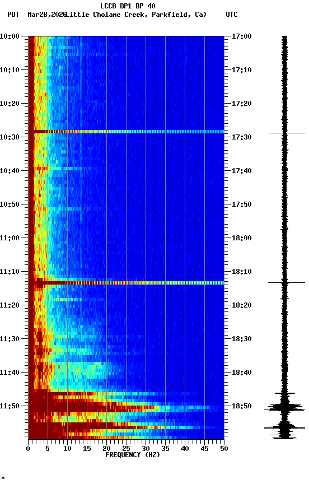Click the 10:20 PDT time label
The height and width of the screenshot is (484, 309).
coord(10,104)
